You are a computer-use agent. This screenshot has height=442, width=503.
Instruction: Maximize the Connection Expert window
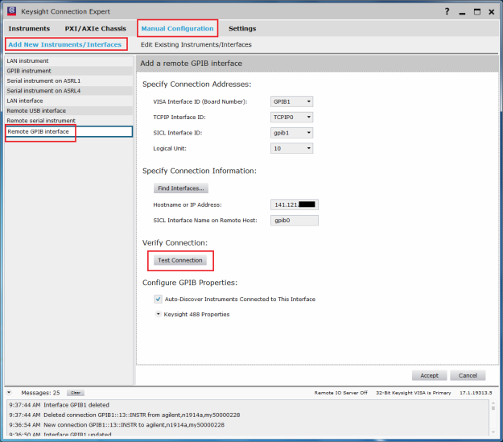pos(476,11)
